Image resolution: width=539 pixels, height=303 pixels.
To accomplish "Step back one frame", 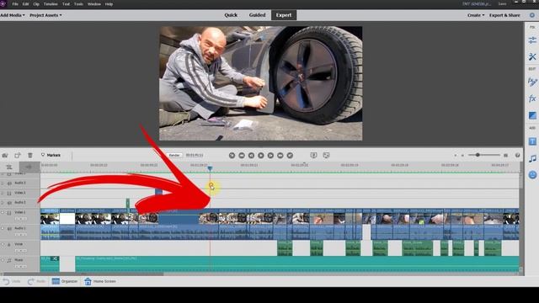I will pos(251,155).
